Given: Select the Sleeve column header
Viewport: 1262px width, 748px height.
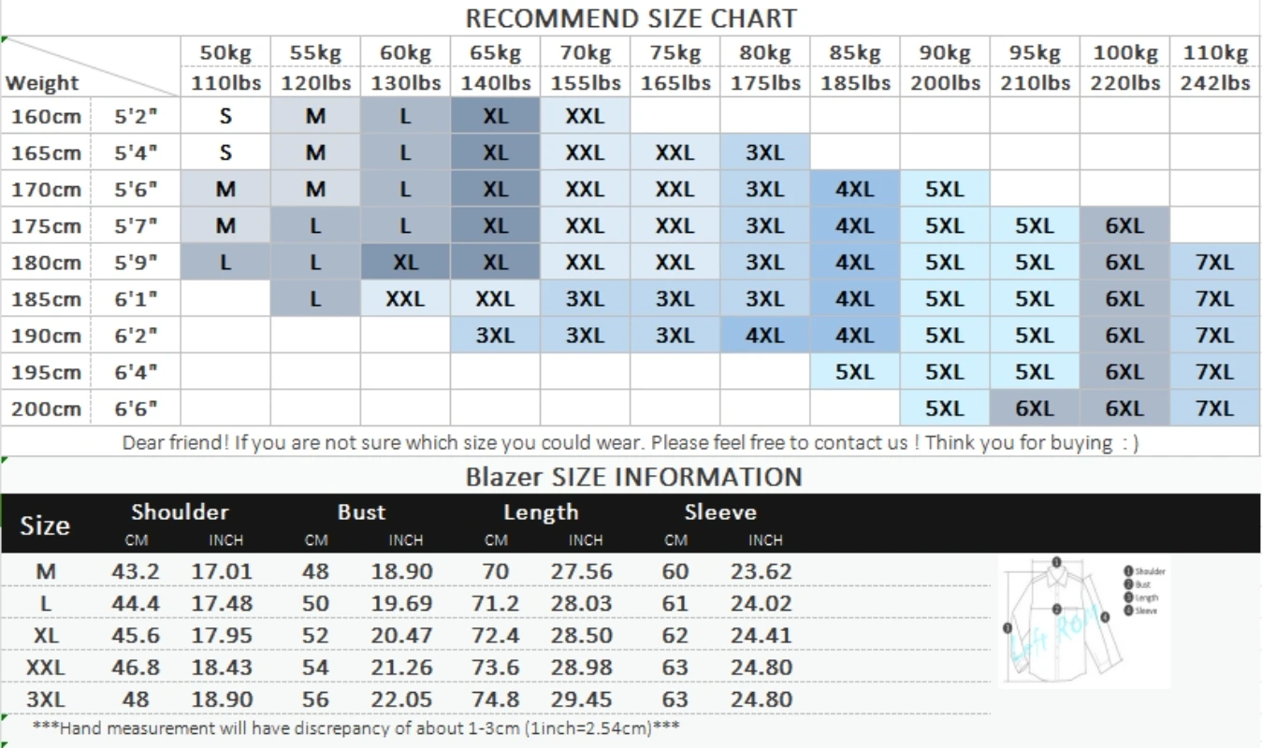Looking at the screenshot, I should (720, 511).
